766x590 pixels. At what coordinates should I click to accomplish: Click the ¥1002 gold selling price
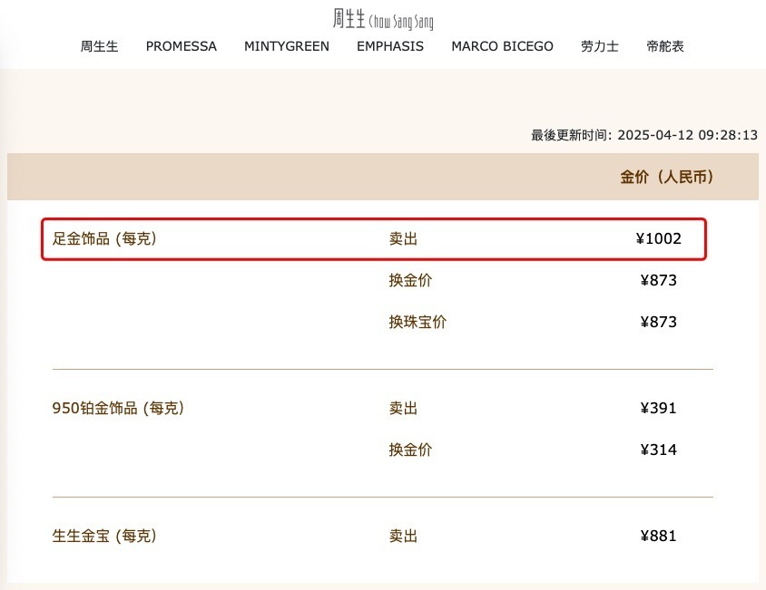tap(658, 239)
